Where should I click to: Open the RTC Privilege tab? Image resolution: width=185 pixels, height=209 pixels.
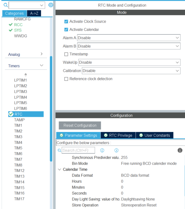118,135
